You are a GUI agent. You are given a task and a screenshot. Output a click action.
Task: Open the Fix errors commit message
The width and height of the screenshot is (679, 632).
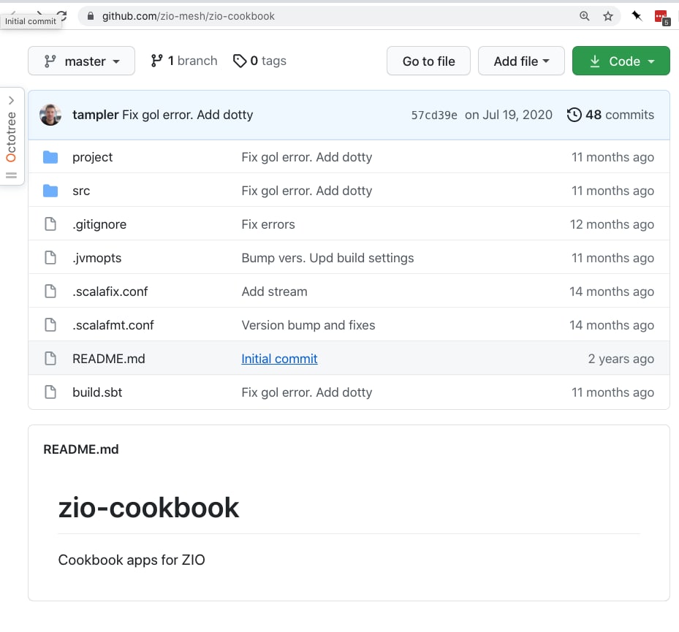(268, 224)
